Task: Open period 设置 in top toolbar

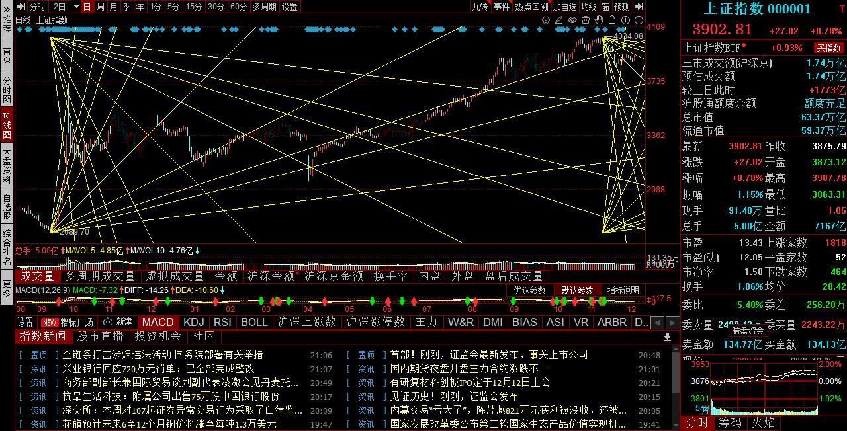Action: [x=289, y=7]
